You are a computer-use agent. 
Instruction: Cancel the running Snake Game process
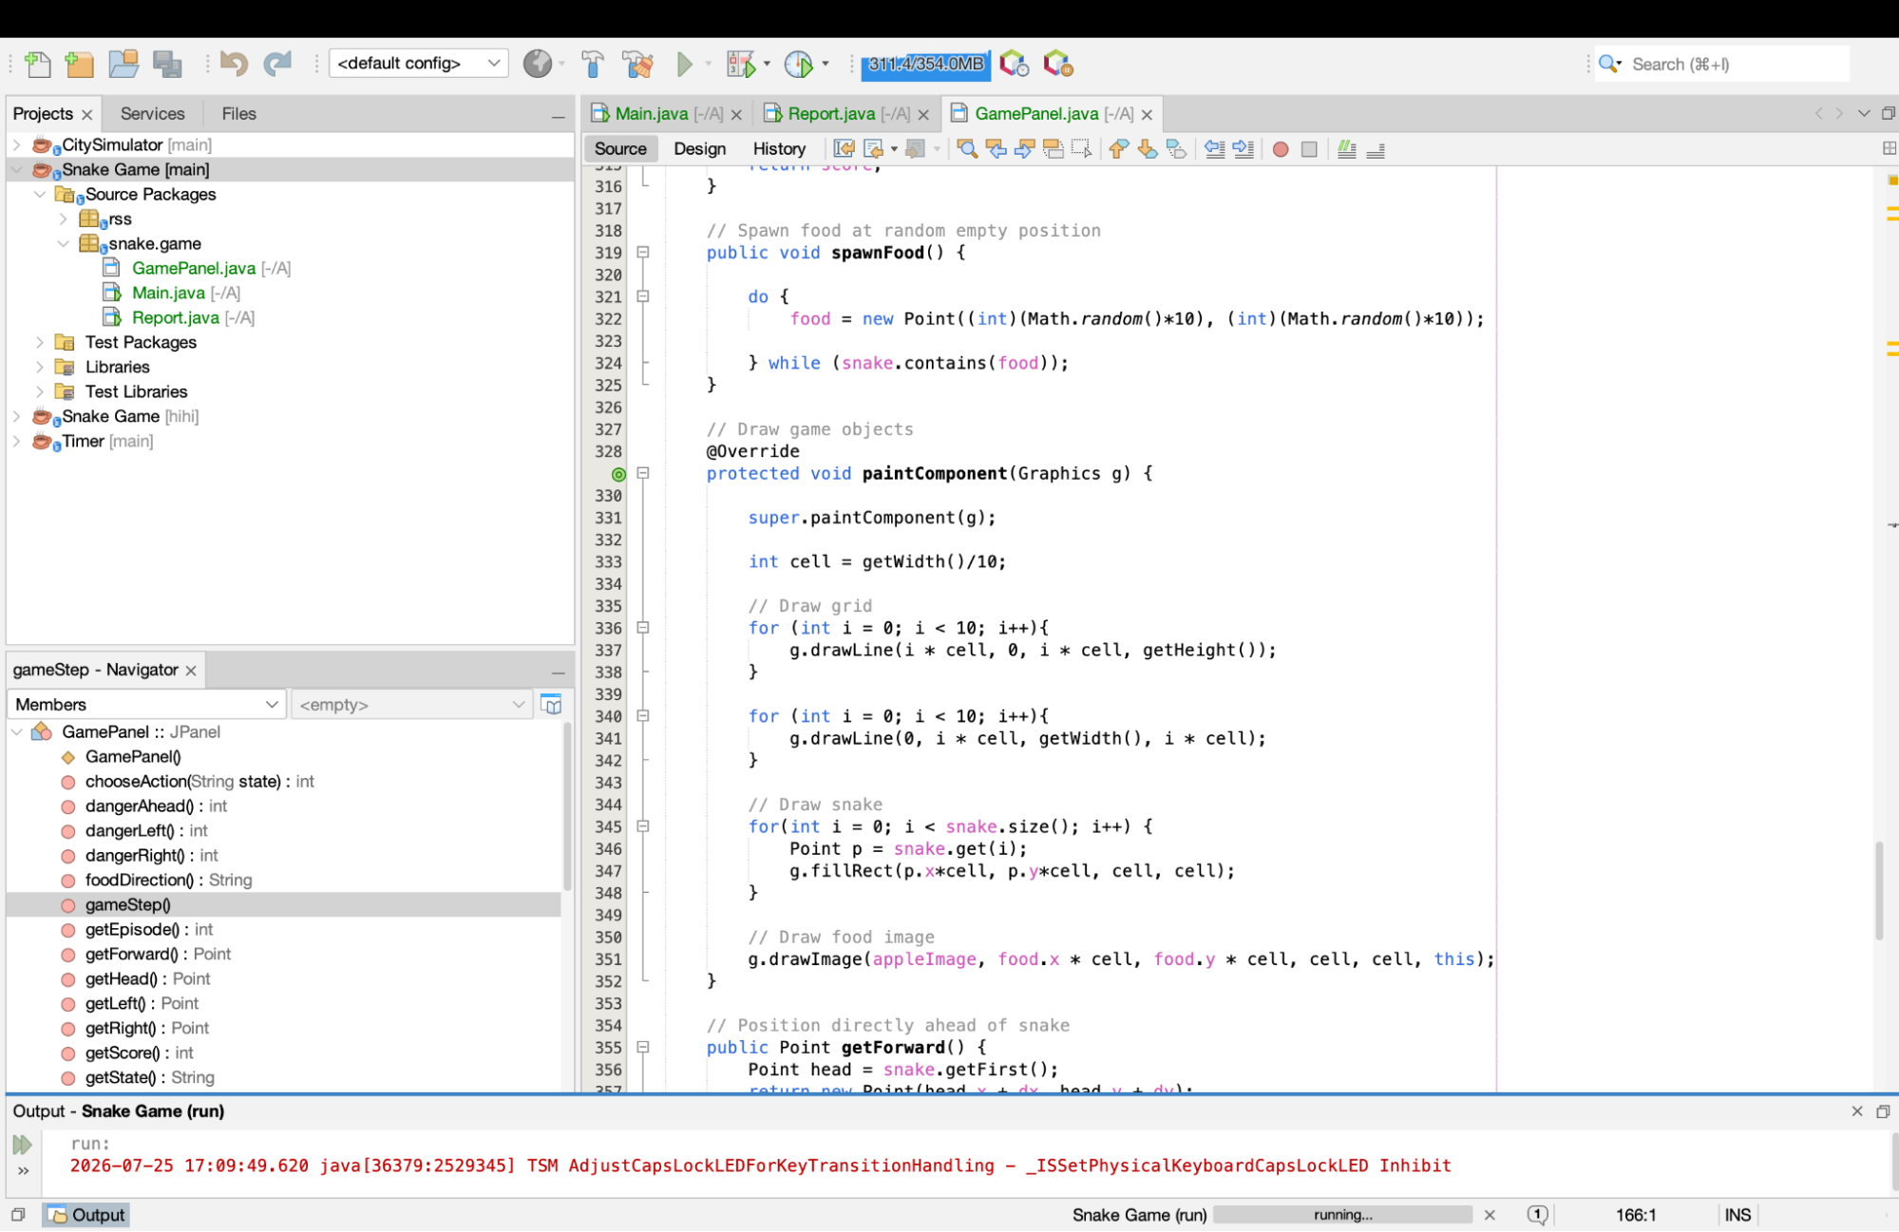pyautogui.click(x=1490, y=1215)
